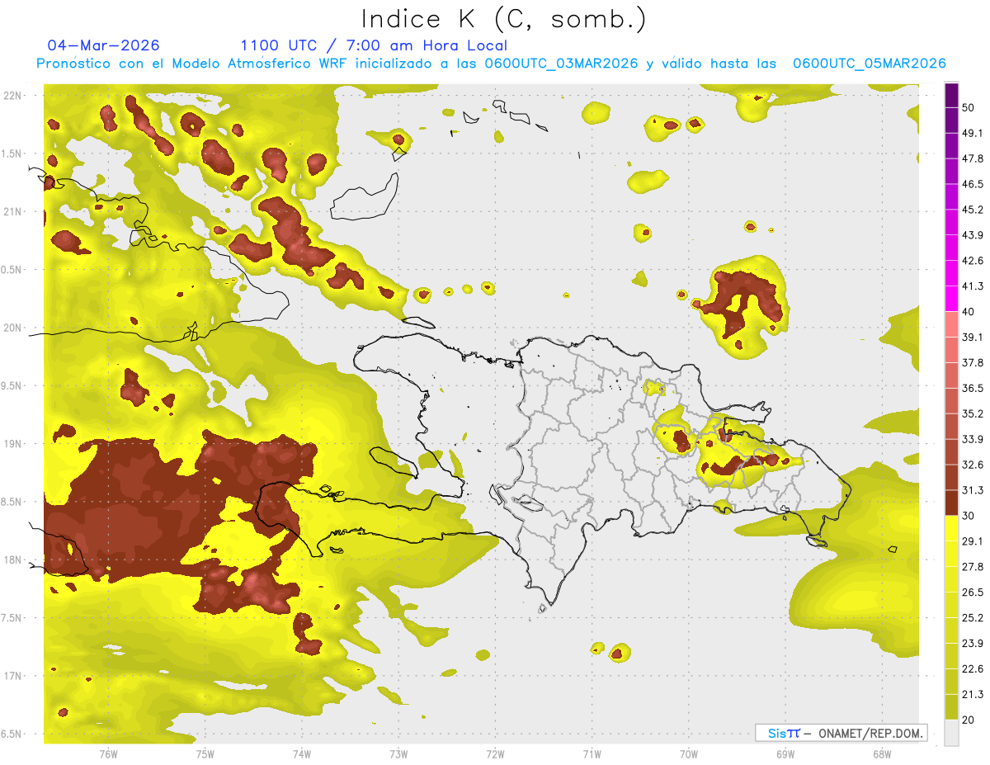Click the legend value "35.2"
The height and width of the screenshot is (765, 990).
point(973,413)
